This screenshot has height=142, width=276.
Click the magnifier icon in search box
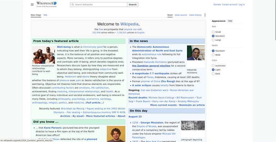pos(72,4)
